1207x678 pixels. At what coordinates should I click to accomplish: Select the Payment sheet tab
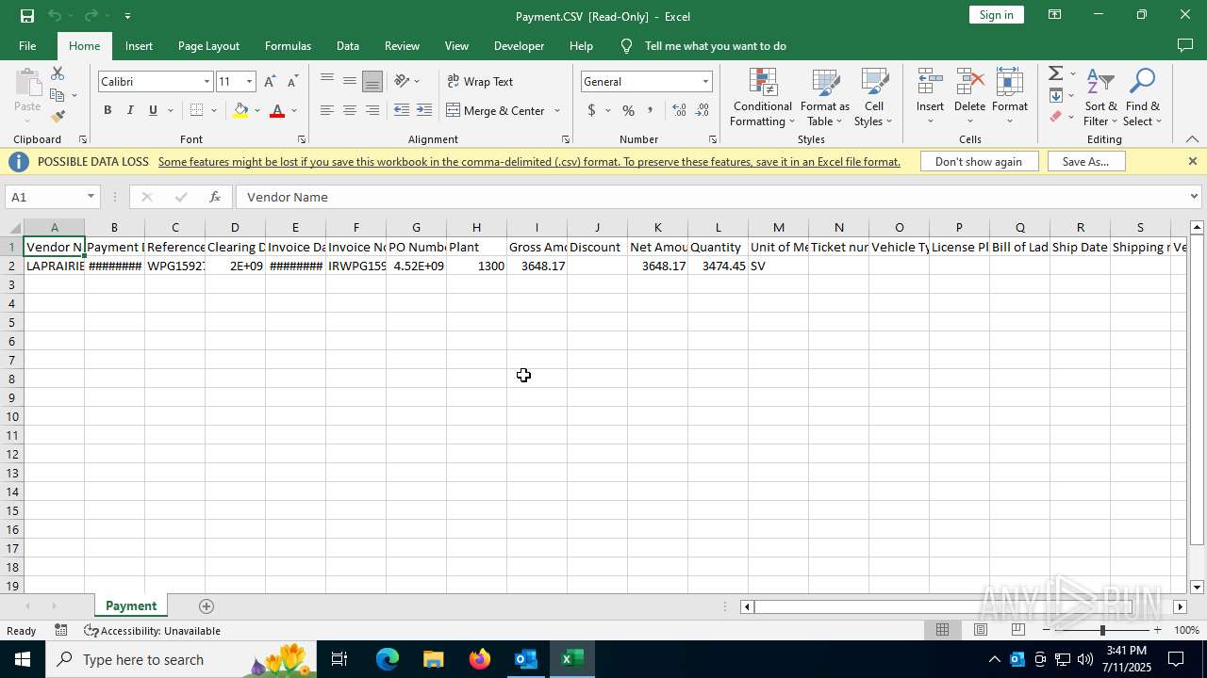131,606
